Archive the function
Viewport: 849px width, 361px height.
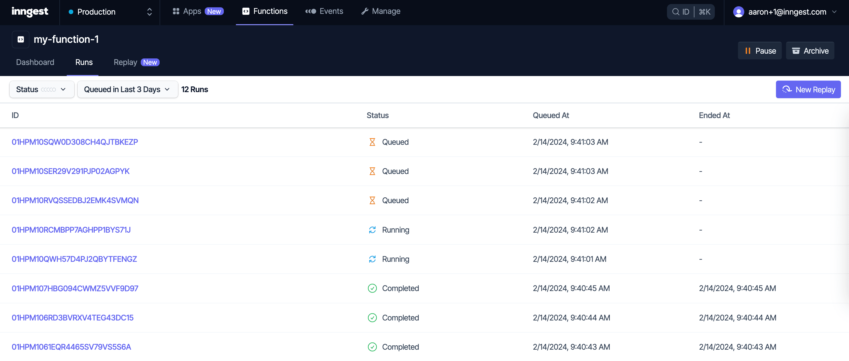coord(810,51)
